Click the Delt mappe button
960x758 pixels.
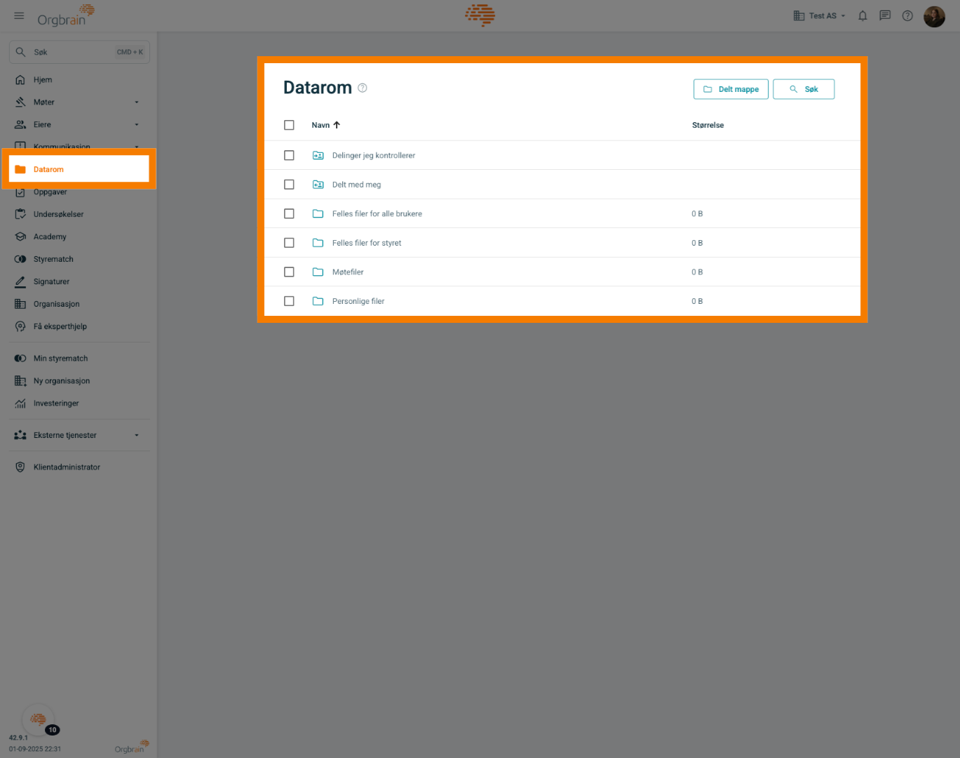[x=731, y=89]
